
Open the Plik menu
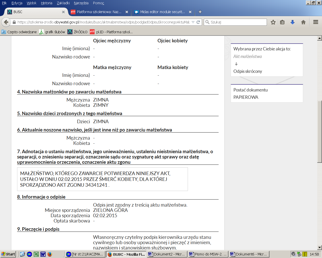[x=4, y=3]
